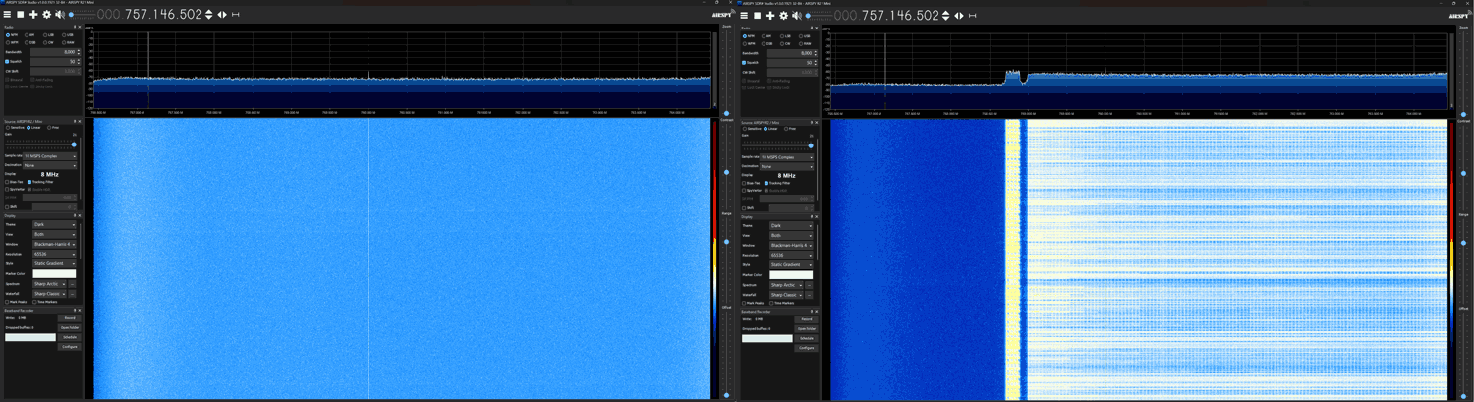Screen dimensions: 1474x402
Task: Close the Display panel in right window
Action: click(817, 216)
